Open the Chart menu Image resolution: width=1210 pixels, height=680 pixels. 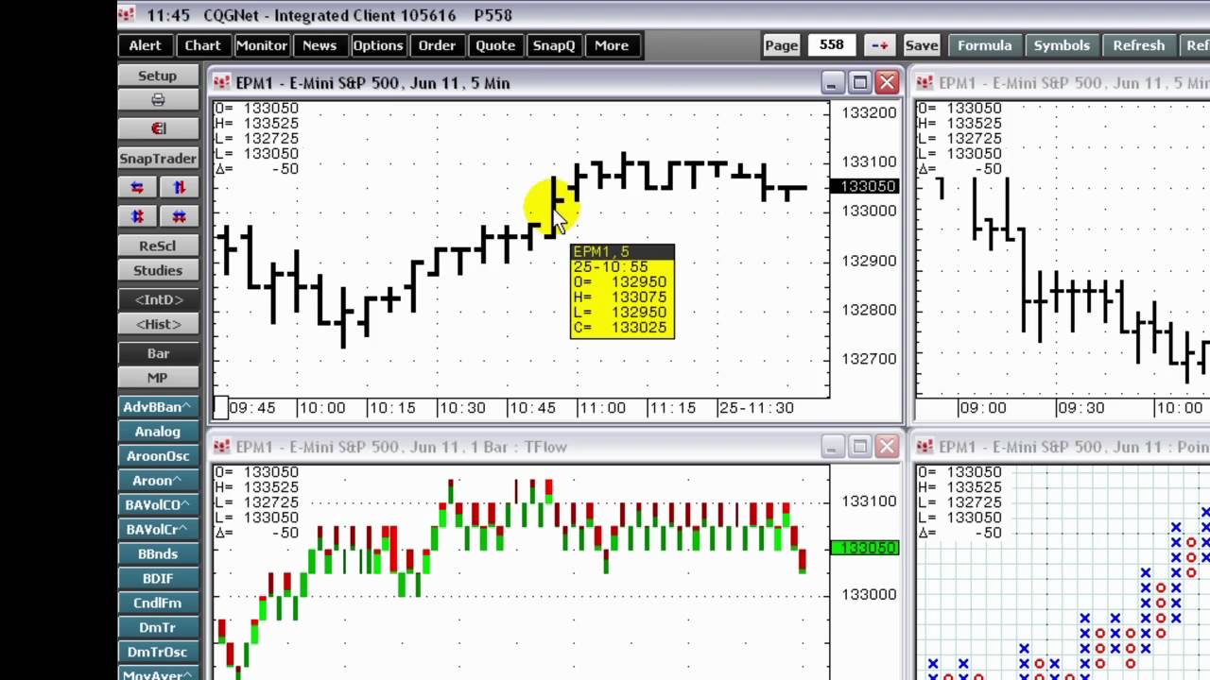(202, 45)
